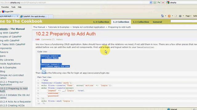Open the Principles of CakePHP sidebar link
Viewport: 197px width, 110px height.
(11, 37)
